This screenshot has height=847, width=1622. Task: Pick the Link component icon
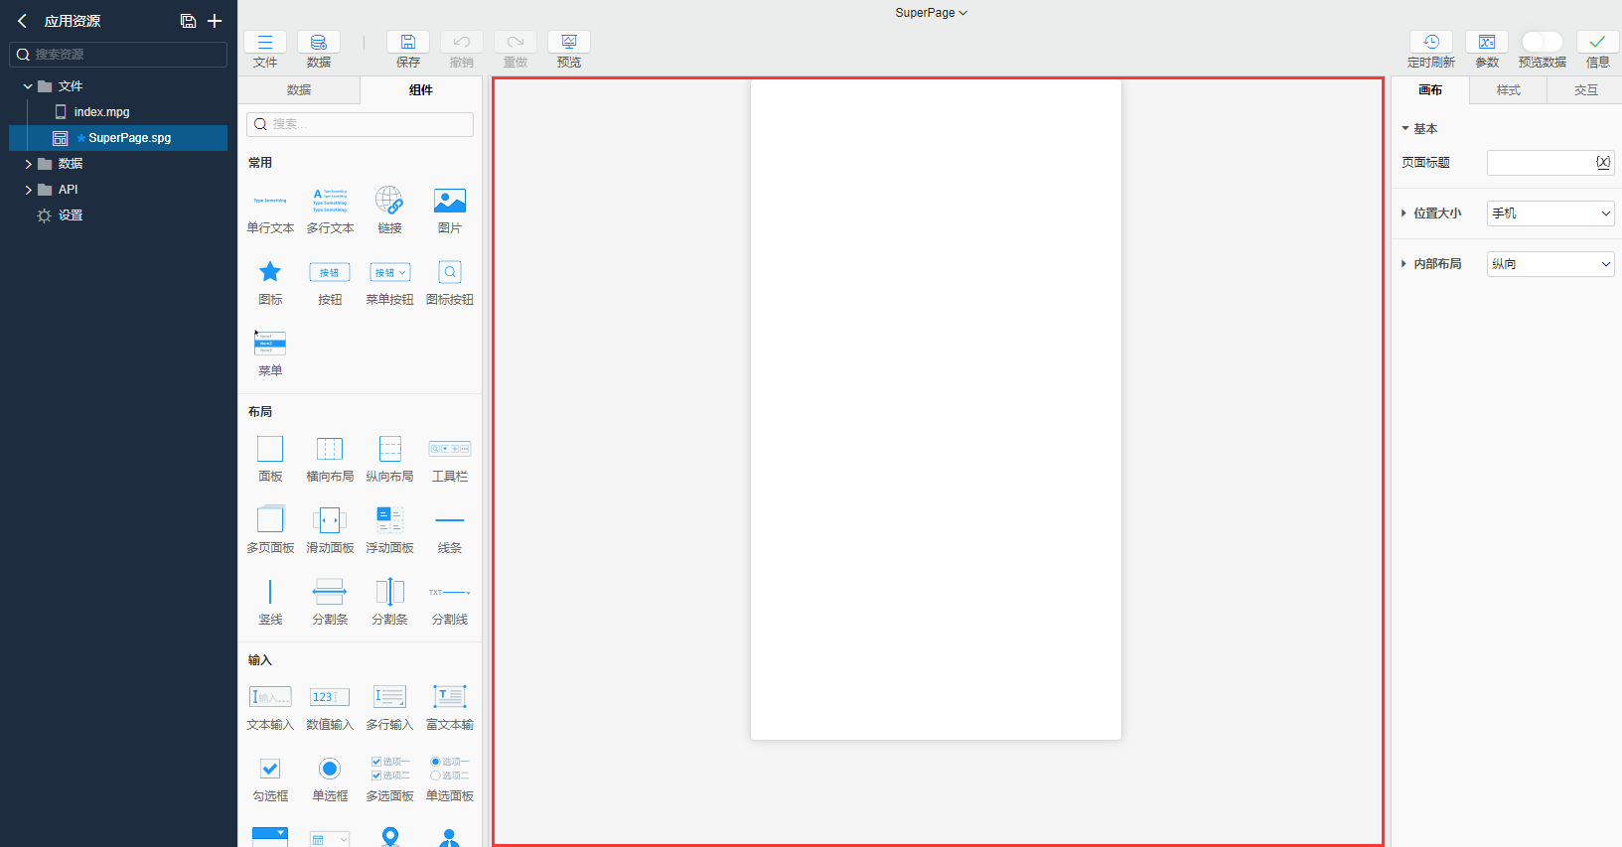tap(389, 202)
